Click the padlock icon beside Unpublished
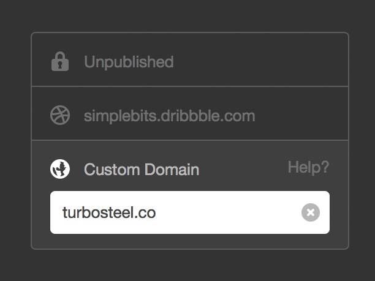375x281 pixels. (60, 61)
